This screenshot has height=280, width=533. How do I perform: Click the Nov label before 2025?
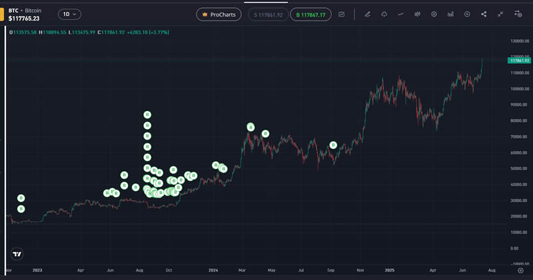tap(360, 270)
